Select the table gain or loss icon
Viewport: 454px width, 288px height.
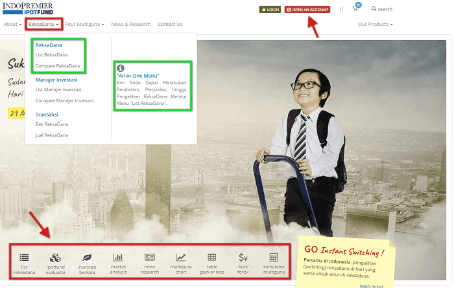tap(211, 258)
